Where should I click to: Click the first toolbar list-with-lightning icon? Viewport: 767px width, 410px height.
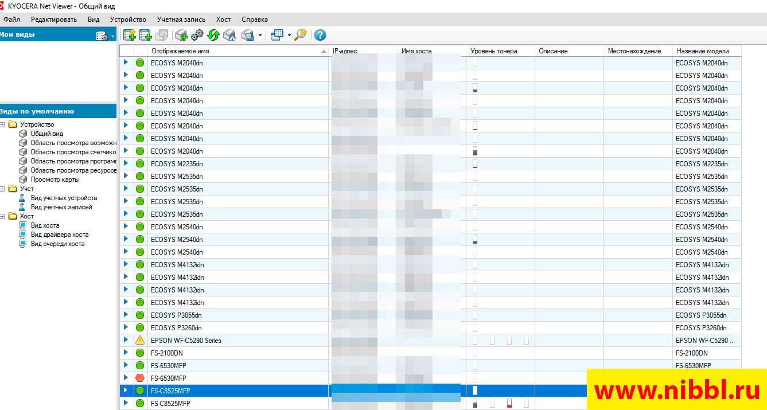(x=129, y=35)
